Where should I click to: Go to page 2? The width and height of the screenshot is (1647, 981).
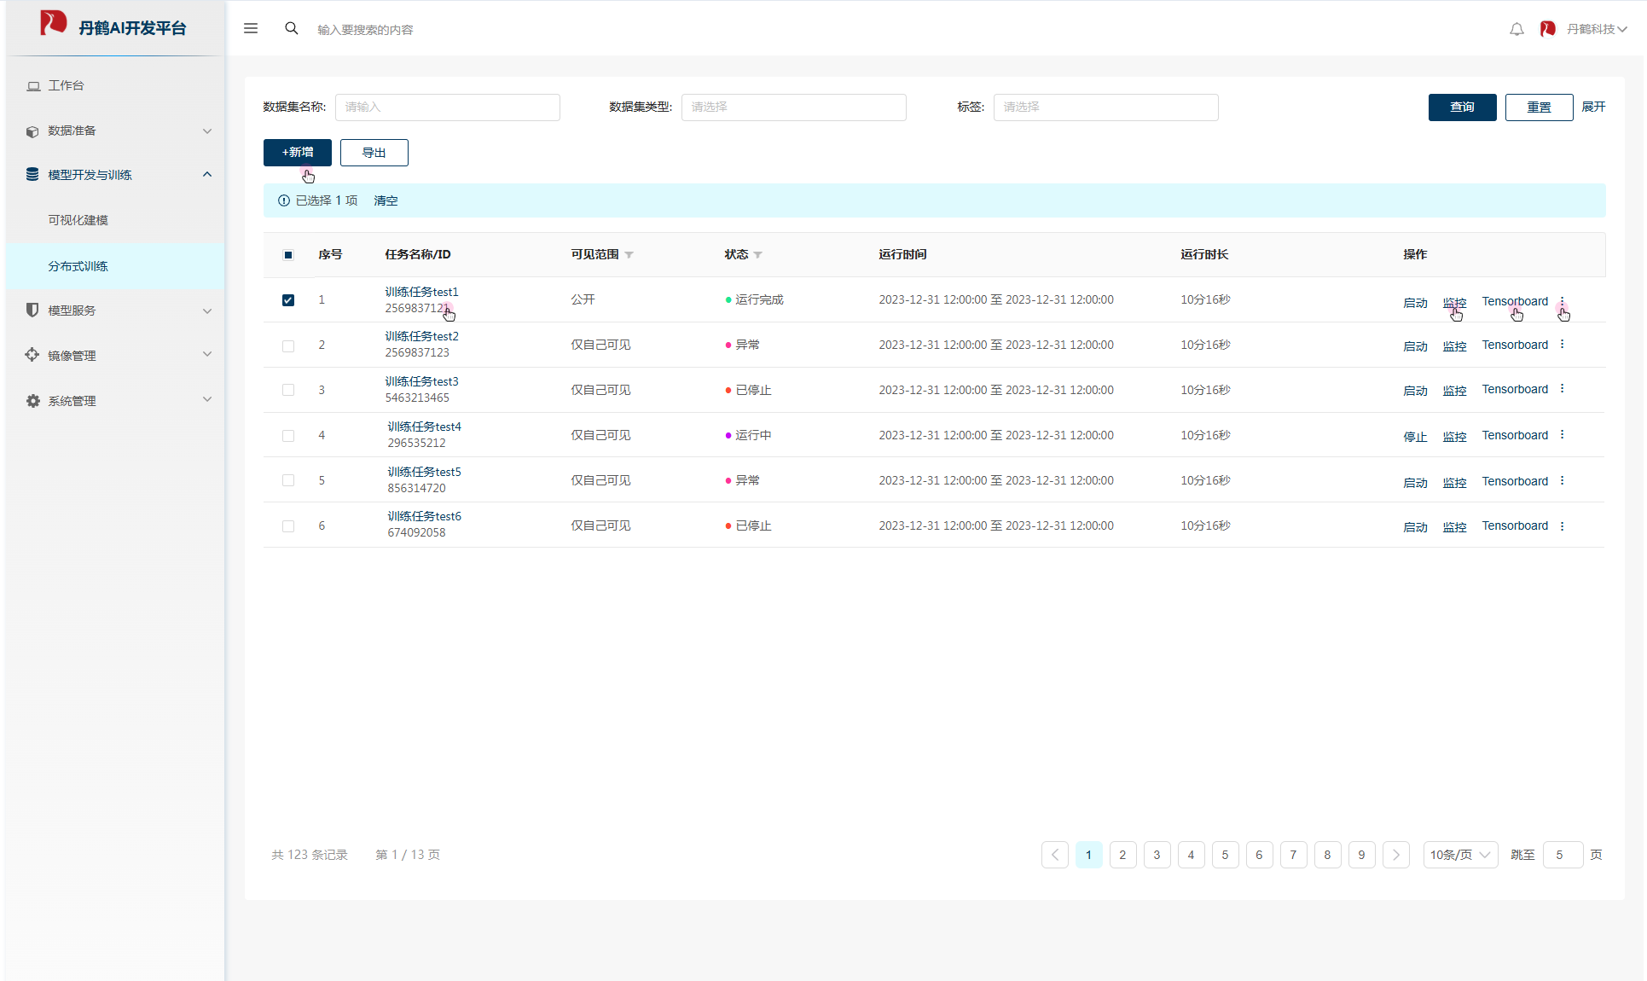[1123, 855]
